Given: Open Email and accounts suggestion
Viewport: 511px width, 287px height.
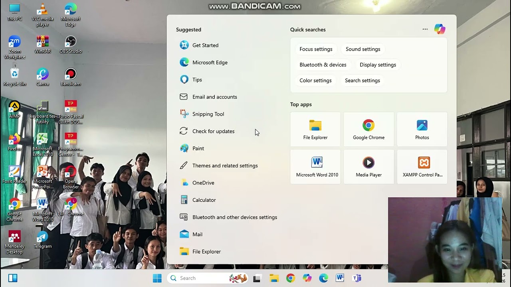Looking at the screenshot, I should point(228,97).
